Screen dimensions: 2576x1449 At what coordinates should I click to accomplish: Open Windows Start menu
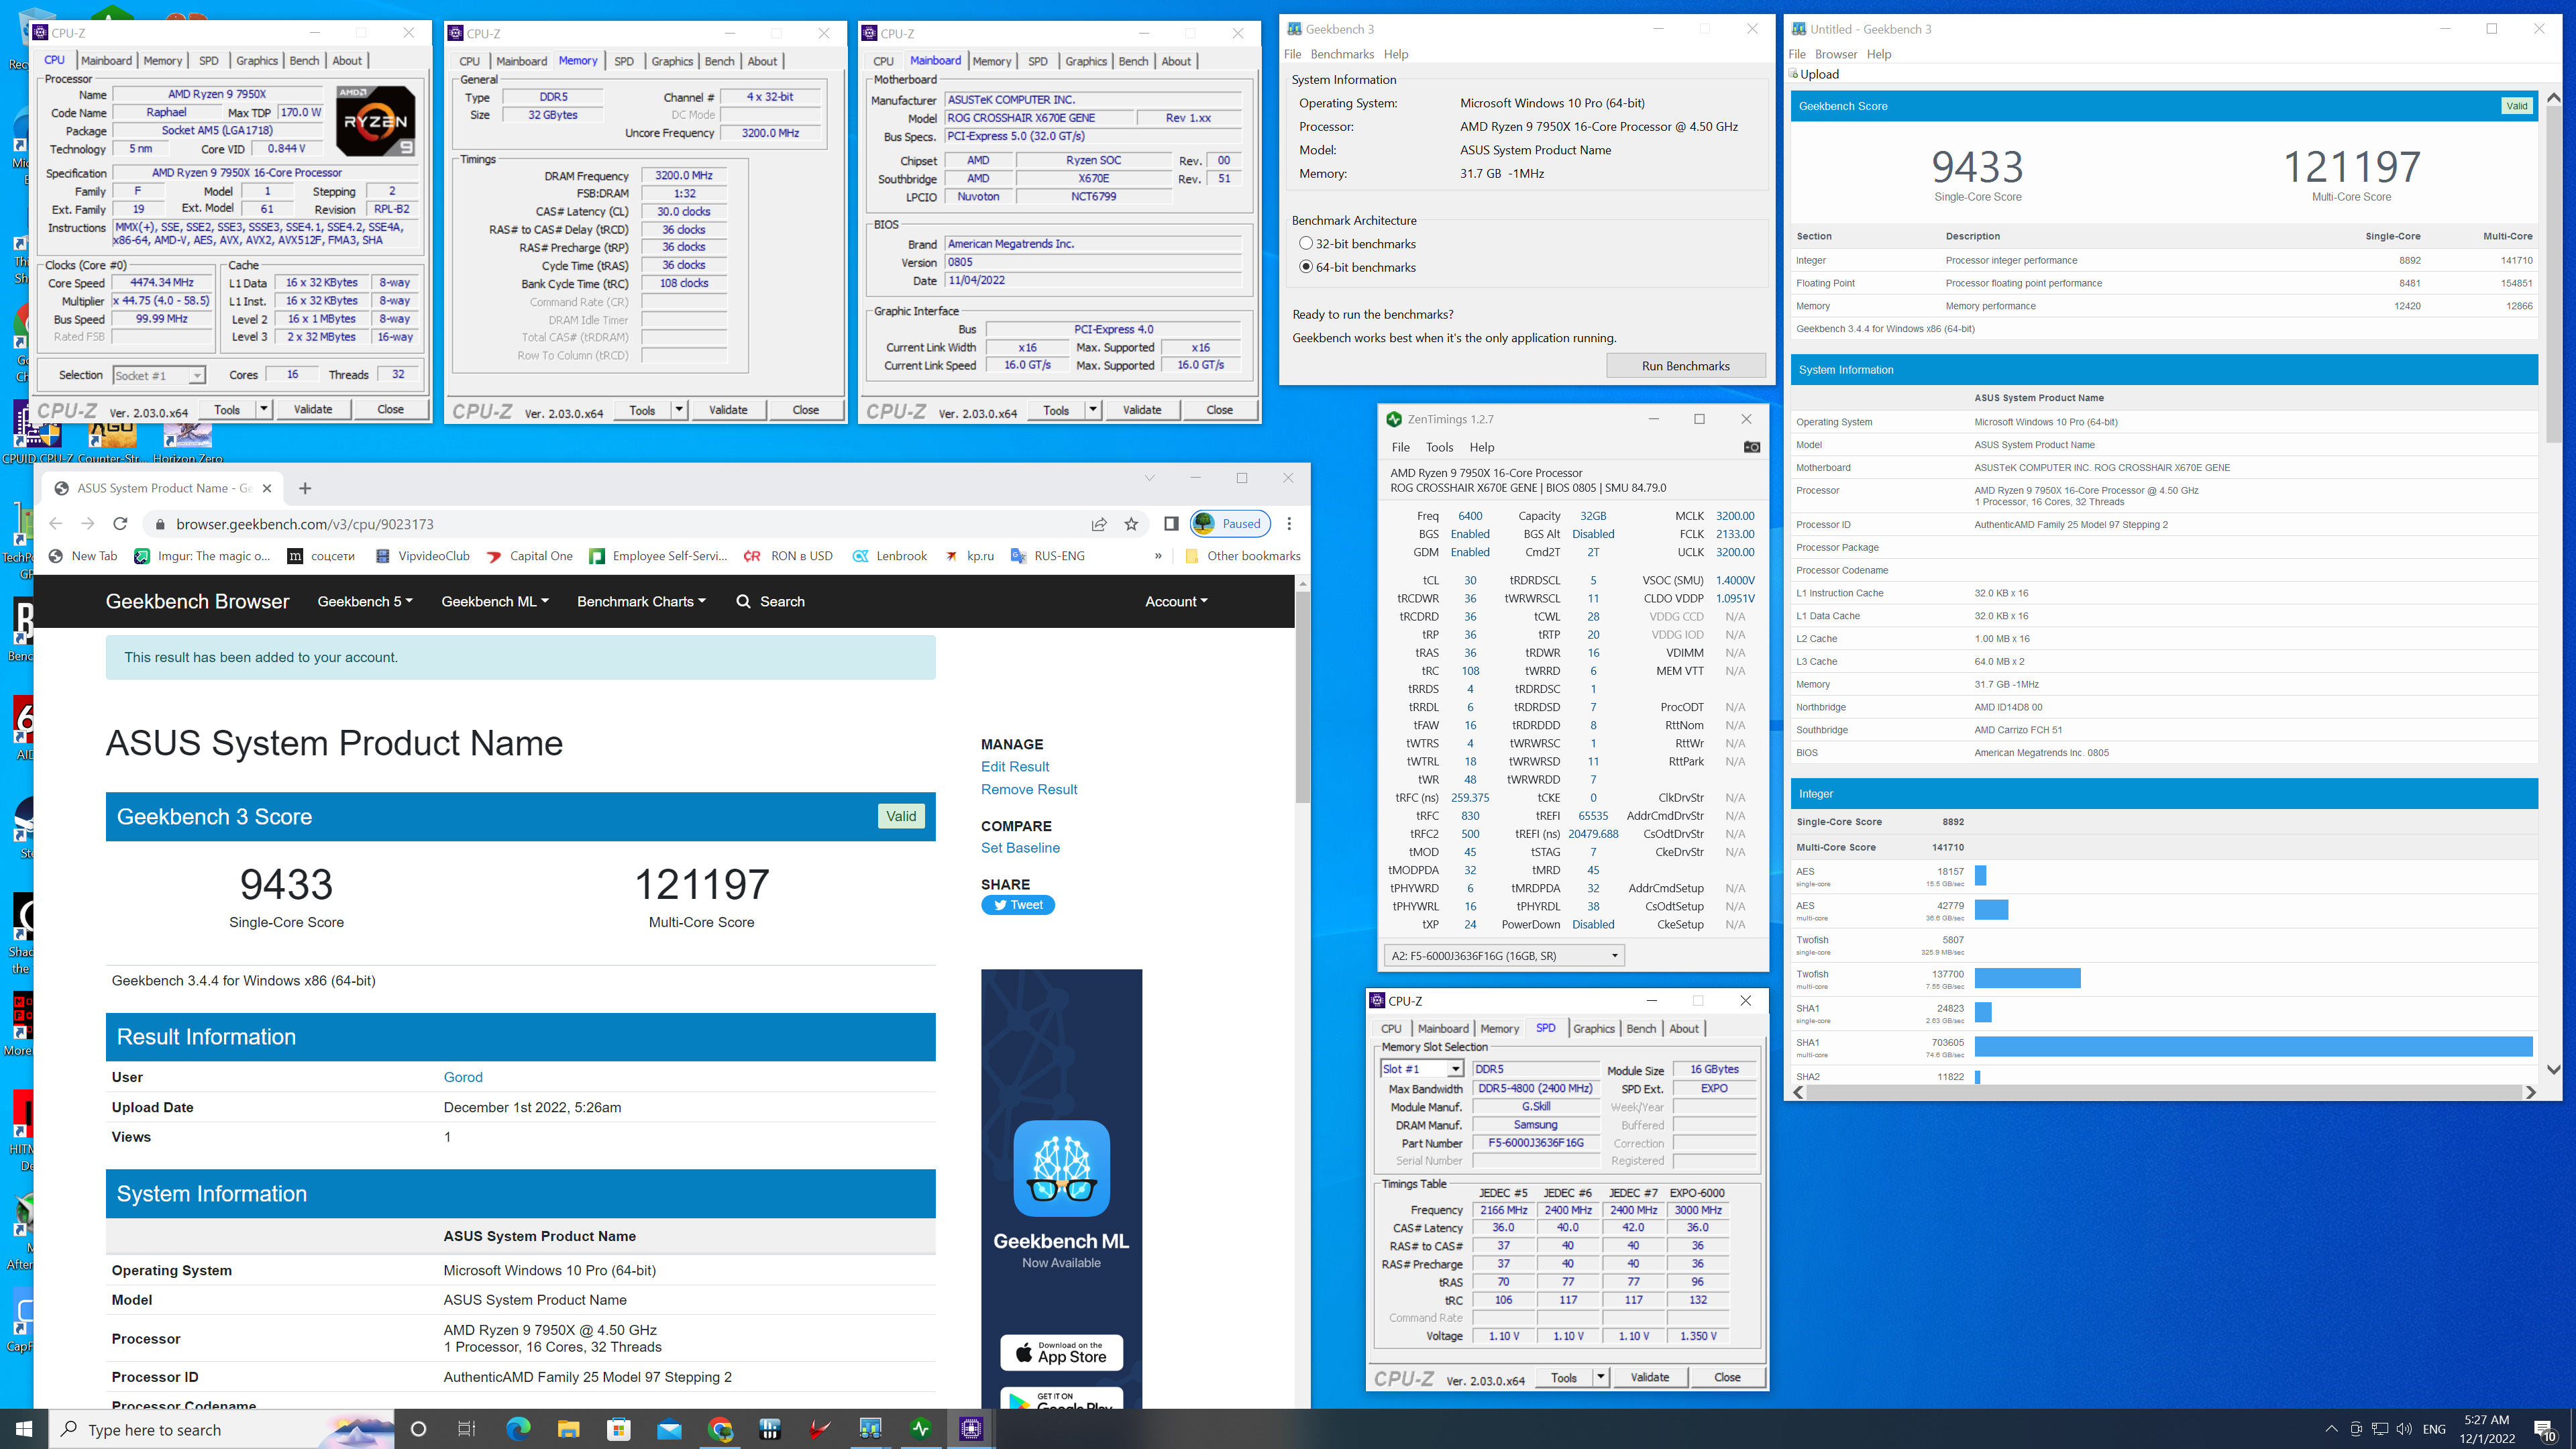[24, 1429]
